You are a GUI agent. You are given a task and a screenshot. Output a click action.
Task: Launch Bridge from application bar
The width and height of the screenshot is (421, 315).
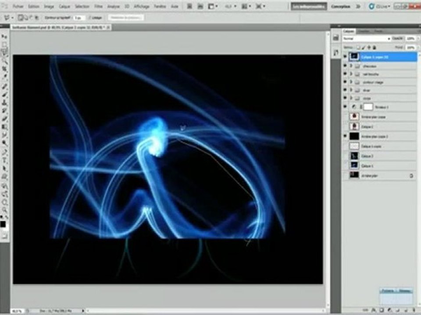[x=189, y=6]
